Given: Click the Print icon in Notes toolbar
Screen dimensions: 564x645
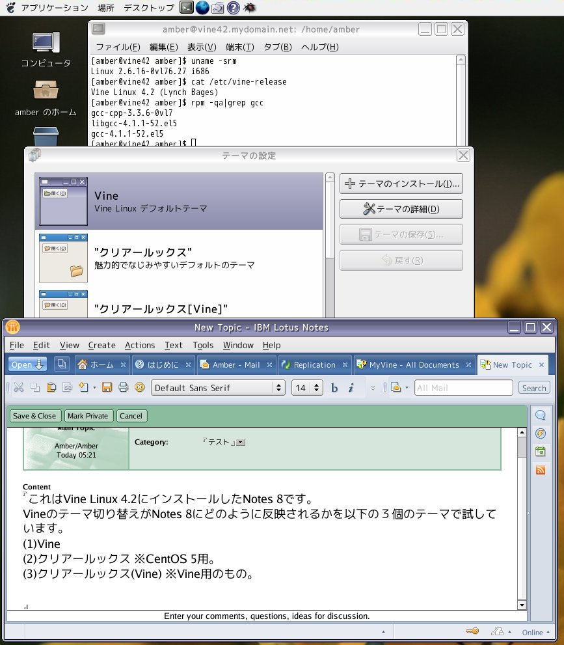Looking at the screenshot, I should [124, 387].
